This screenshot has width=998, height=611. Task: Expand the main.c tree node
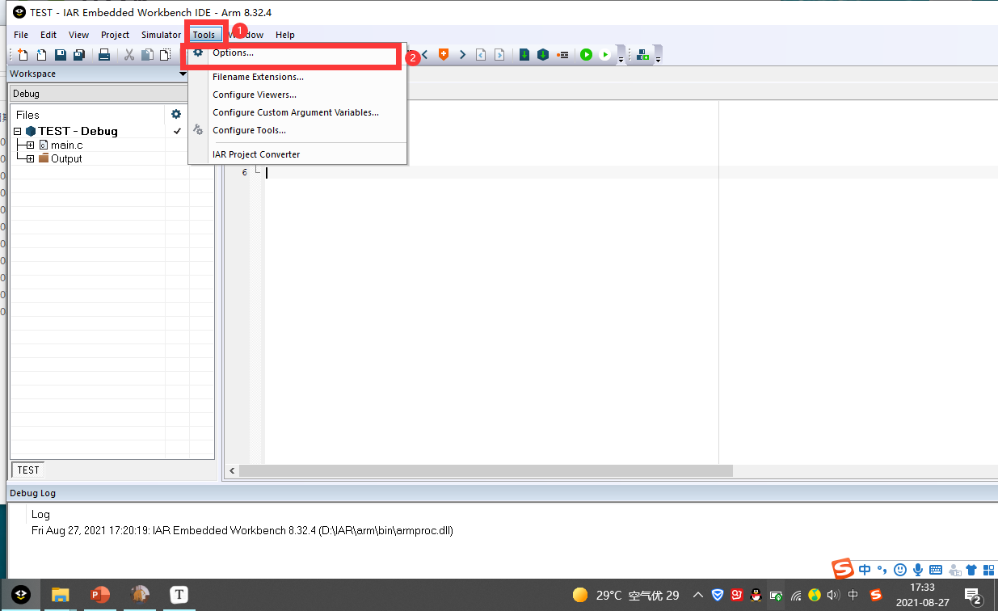point(31,145)
